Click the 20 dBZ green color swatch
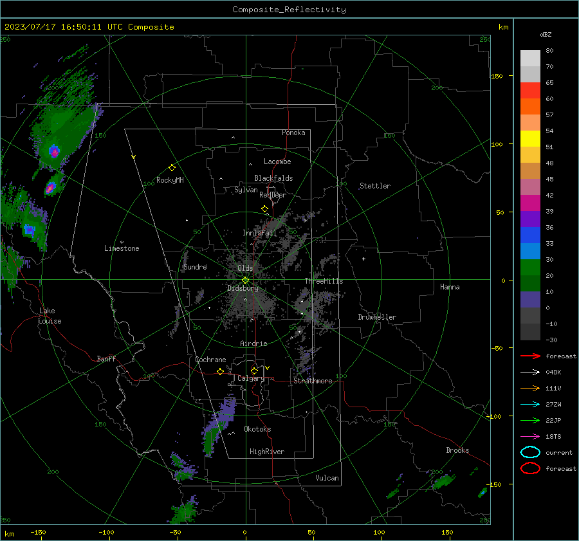Viewport: 579px width, 541px height. coord(530,268)
